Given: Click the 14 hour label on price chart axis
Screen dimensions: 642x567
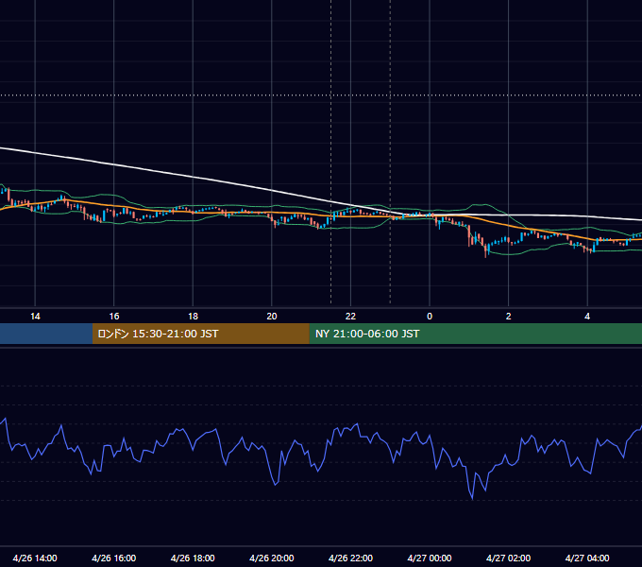Looking at the screenshot, I should click(35, 317).
